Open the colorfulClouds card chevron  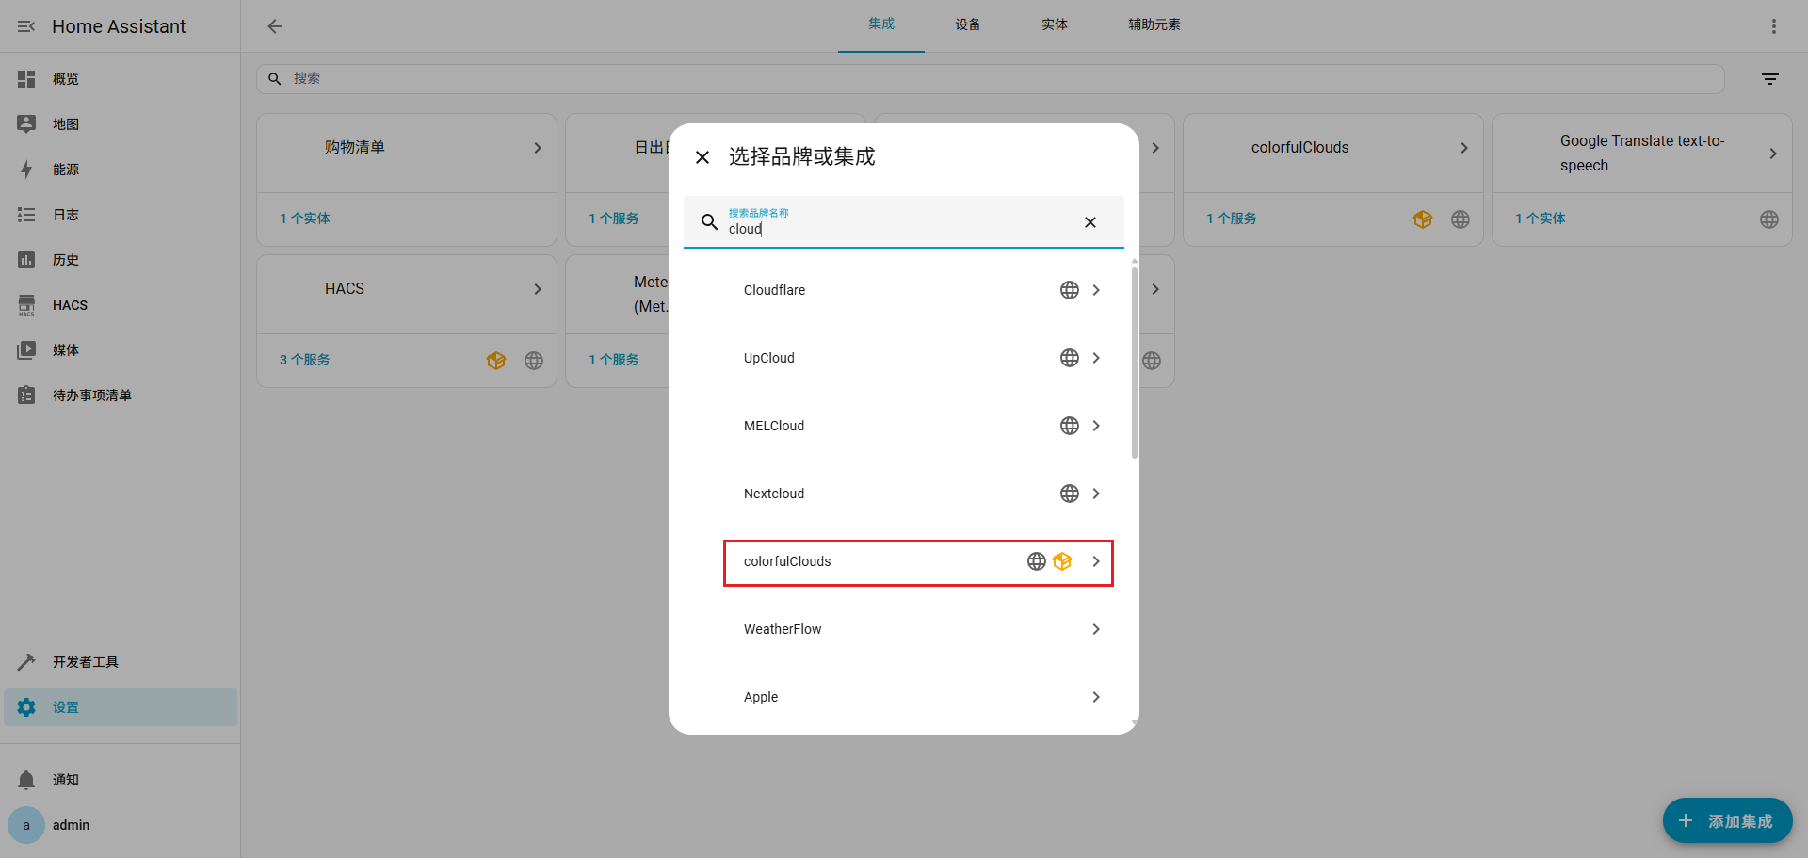tap(1463, 147)
